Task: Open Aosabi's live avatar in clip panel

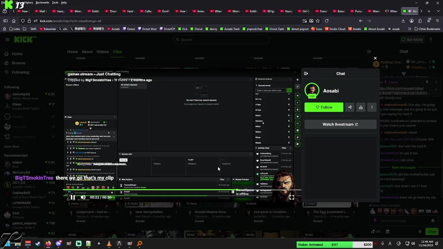Action: point(312,91)
